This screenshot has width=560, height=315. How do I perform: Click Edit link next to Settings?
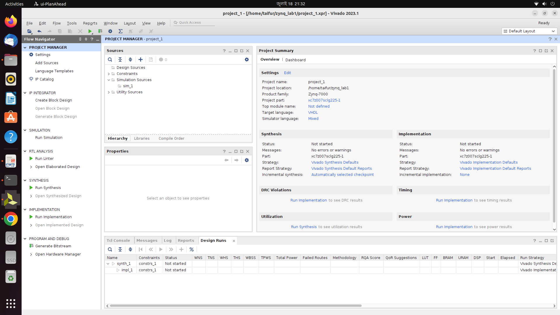(287, 73)
